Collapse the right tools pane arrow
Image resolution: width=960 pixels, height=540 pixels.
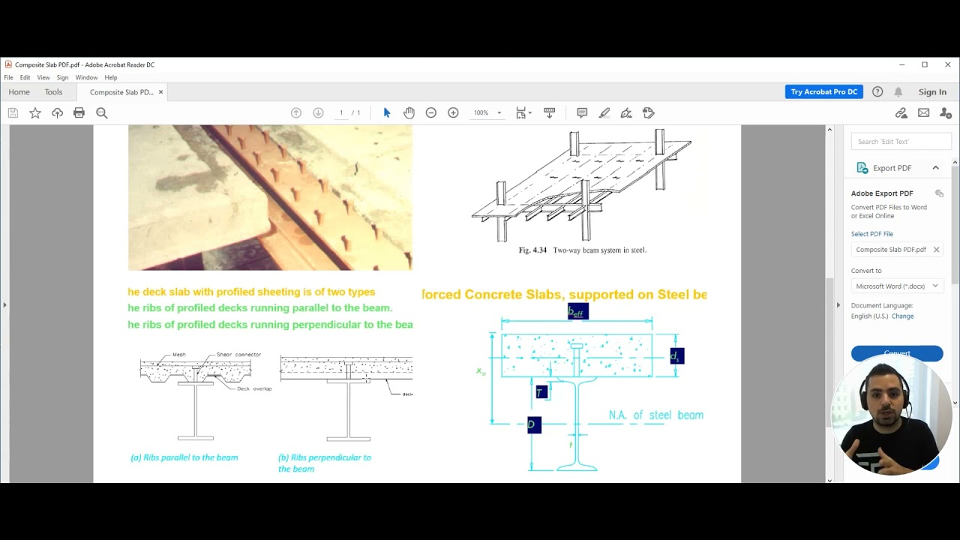(x=838, y=304)
